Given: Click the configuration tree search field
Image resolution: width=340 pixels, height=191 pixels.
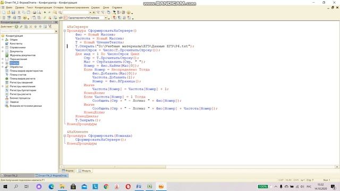Looking at the screenshot, I should [27, 31].
